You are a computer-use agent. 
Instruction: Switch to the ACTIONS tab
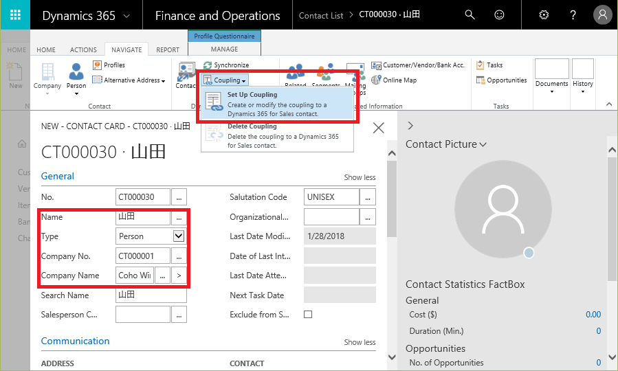pyautogui.click(x=83, y=49)
